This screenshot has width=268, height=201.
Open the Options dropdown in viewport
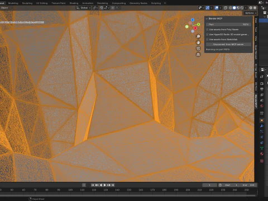click(250, 13)
